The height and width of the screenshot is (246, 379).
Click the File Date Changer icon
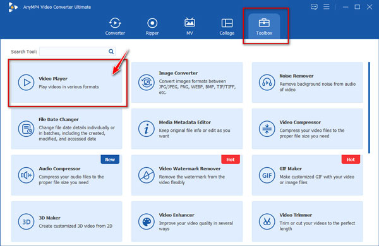[26, 129]
